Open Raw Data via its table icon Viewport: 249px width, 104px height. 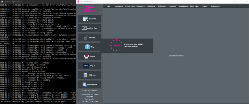pos(85,19)
